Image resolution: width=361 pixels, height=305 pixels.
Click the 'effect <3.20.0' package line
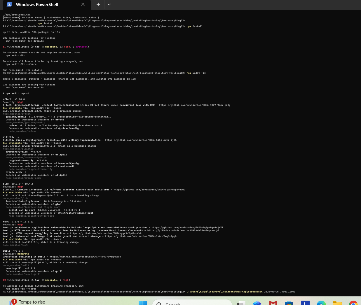14,99
